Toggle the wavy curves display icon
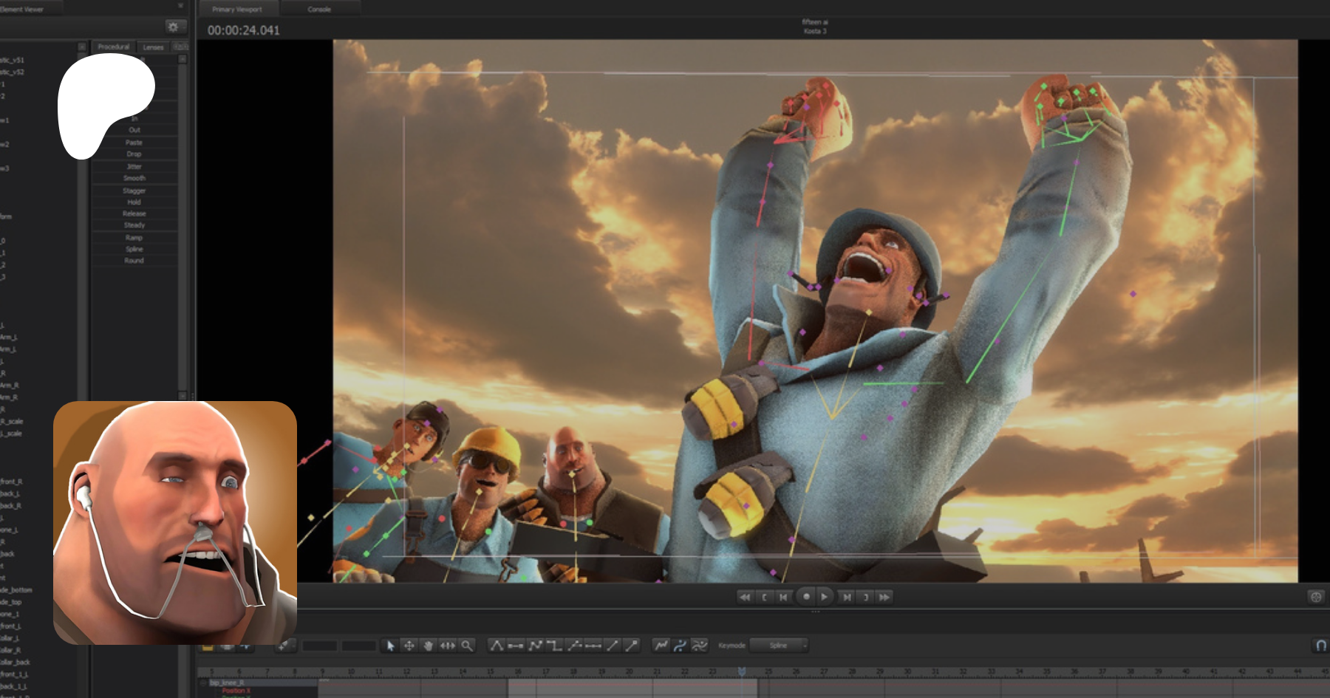This screenshot has width=1330, height=698. pyautogui.click(x=699, y=646)
